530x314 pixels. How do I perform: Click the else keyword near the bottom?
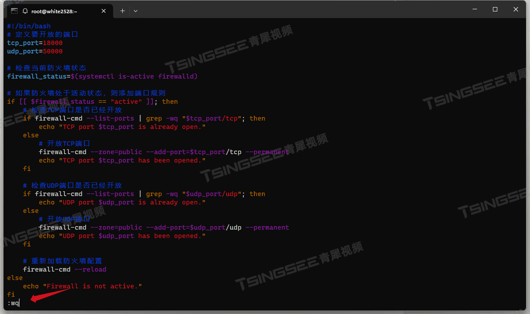tap(15, 277)
